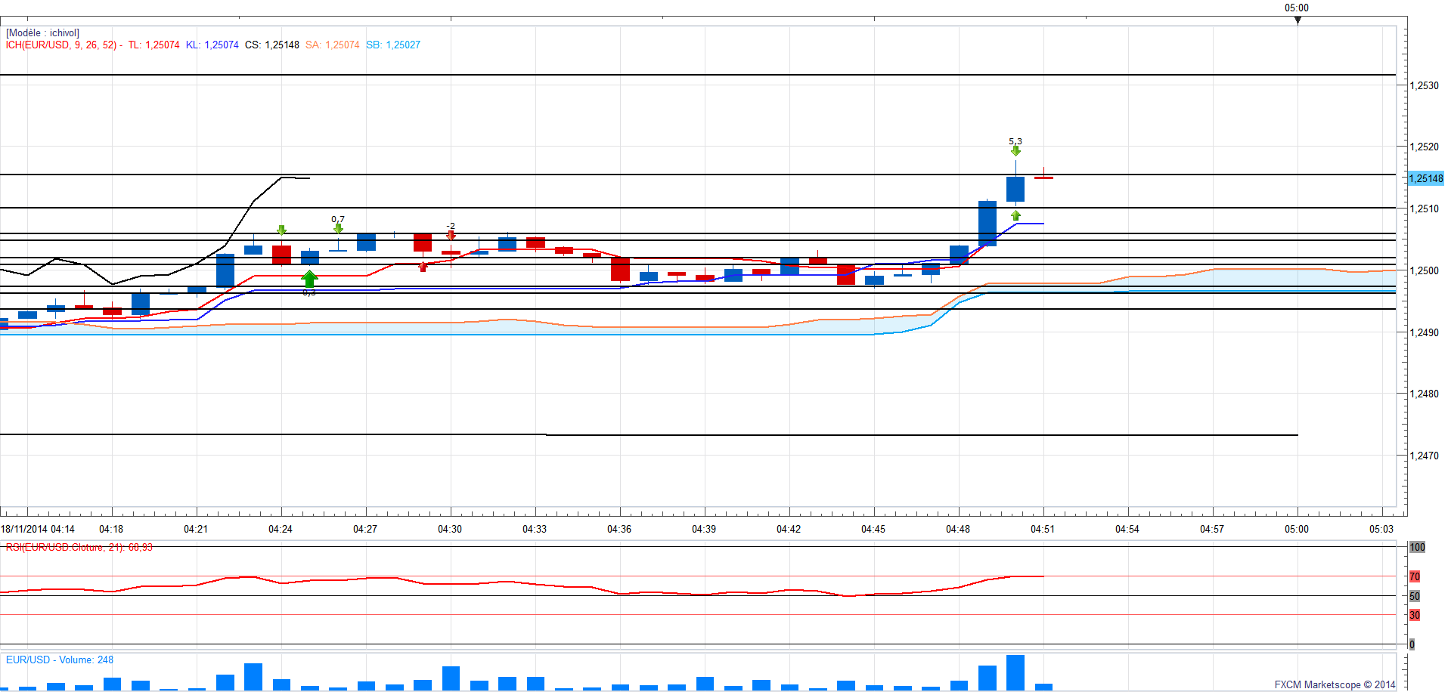Viewport: 1451px width, 692px height.
Task: Click the large green up arrow labeled 0,3
Action: point(309,278)
